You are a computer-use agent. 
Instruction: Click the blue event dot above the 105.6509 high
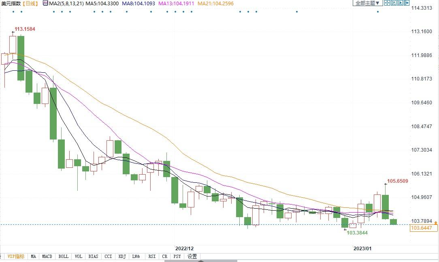point(378,11)
